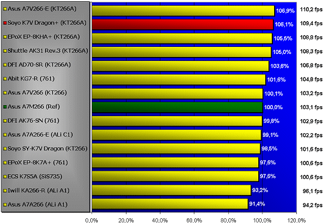325x223 pixels.
Task: Click the yellow bar labeled 93,2%
Action: (172, 190)
